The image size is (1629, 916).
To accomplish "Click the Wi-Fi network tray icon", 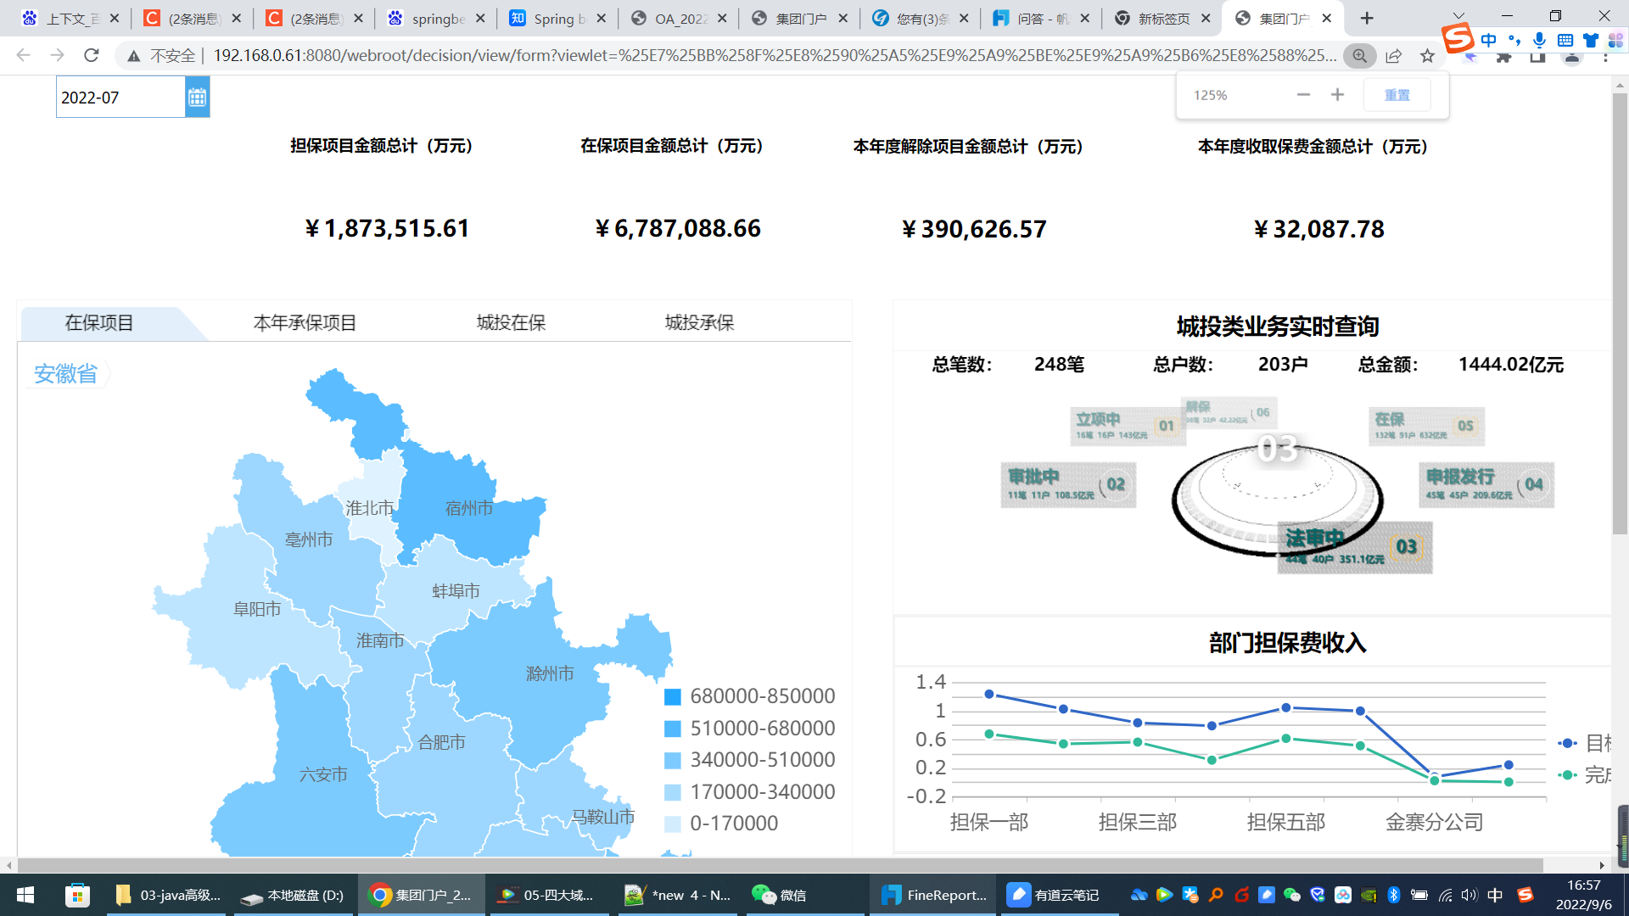I will tap(1445, 895).
